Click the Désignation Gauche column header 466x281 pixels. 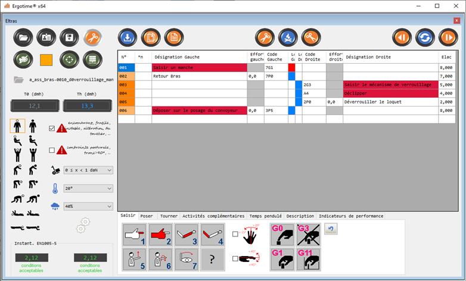(200, 57)
